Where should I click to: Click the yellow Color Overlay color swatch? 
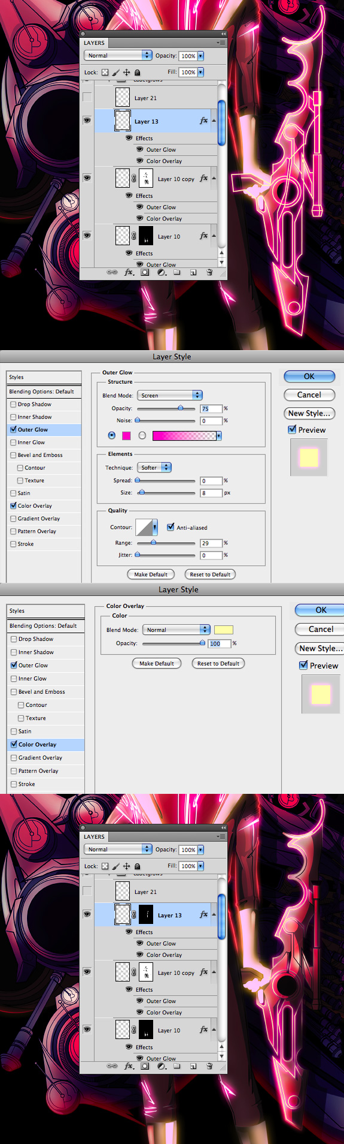224,630
